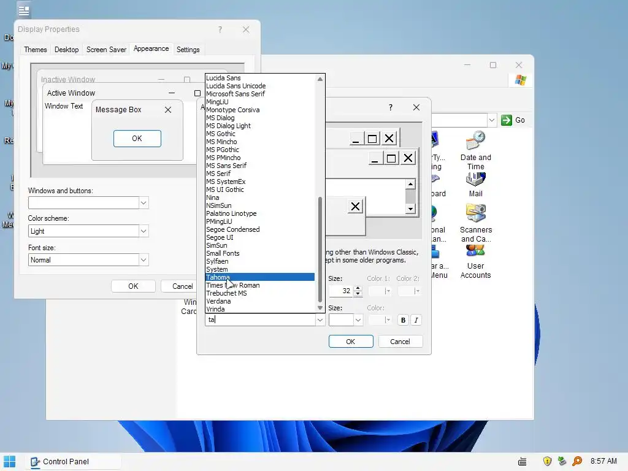The image size is (628, 471).
Task: Increase the item Size spinner value
Action: [358, 288]
